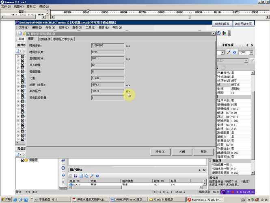270x203 pixels.
Task: Click the 时间步长 value field
Action: tap(107, 45)
